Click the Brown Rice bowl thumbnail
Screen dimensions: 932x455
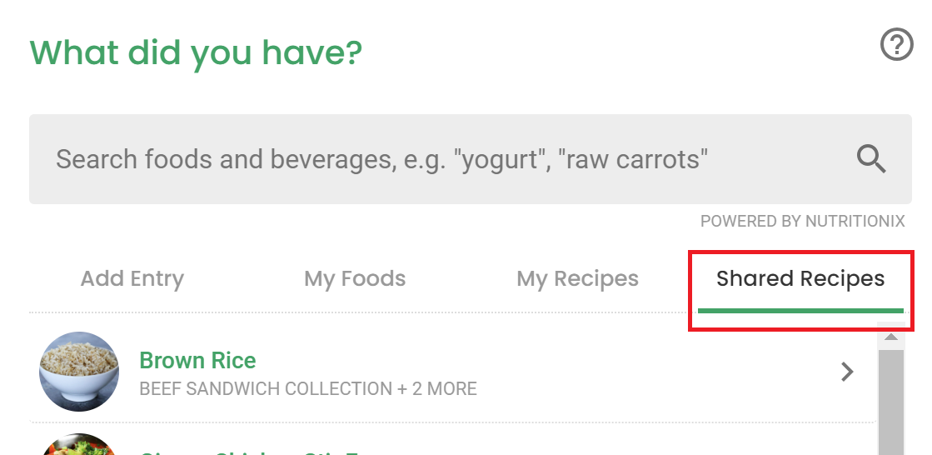pos(79,372)
